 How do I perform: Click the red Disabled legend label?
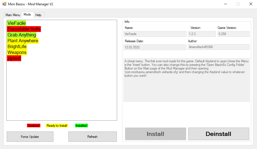click(x=34, y=126)
